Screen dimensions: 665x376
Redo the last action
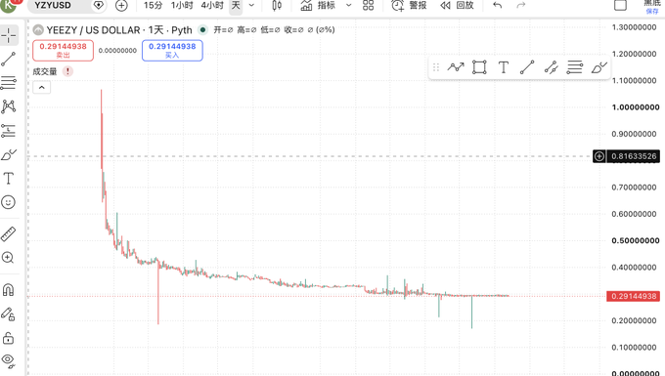point(521,6)
